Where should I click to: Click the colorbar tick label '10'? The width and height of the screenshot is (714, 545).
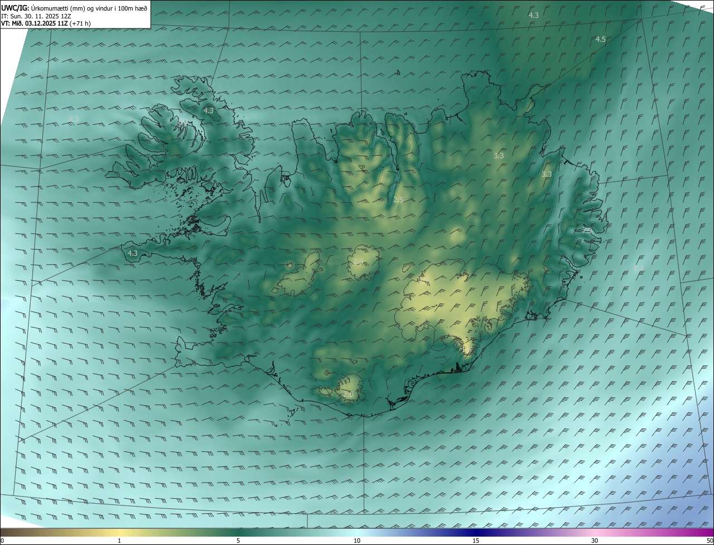(x=357, y=541)
